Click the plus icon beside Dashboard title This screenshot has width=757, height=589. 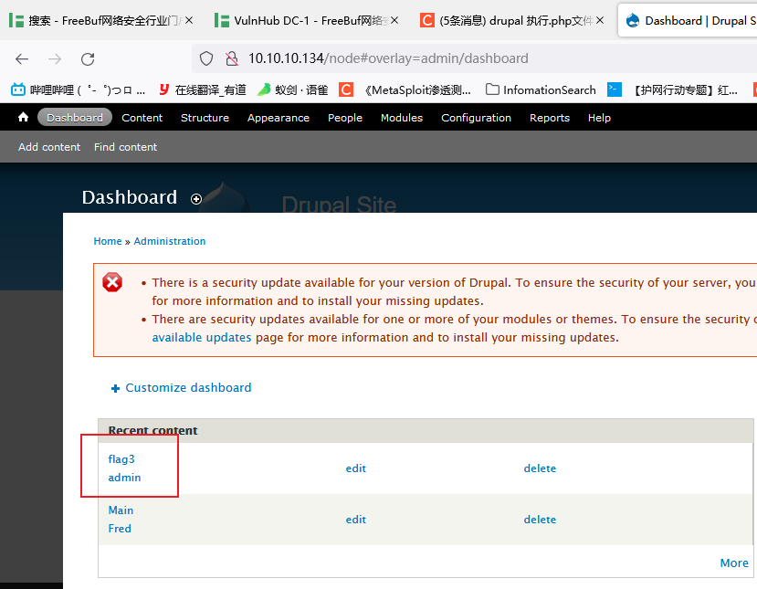click(x=196, y=199)
